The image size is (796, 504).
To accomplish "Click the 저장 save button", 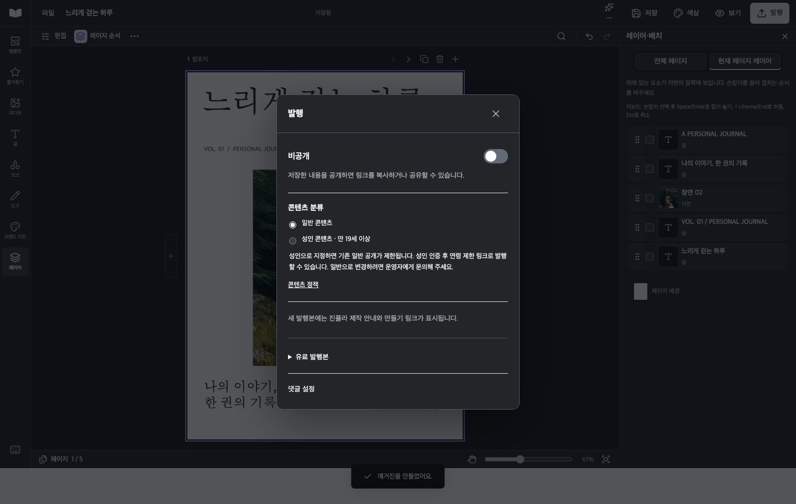I will [x=645, y=13].
